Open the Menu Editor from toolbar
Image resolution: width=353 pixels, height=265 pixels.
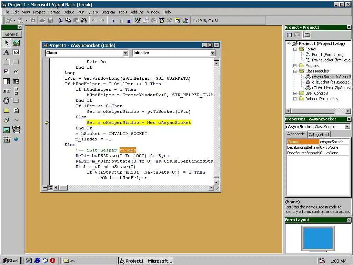pyautogui.click(x=33, y=20)
